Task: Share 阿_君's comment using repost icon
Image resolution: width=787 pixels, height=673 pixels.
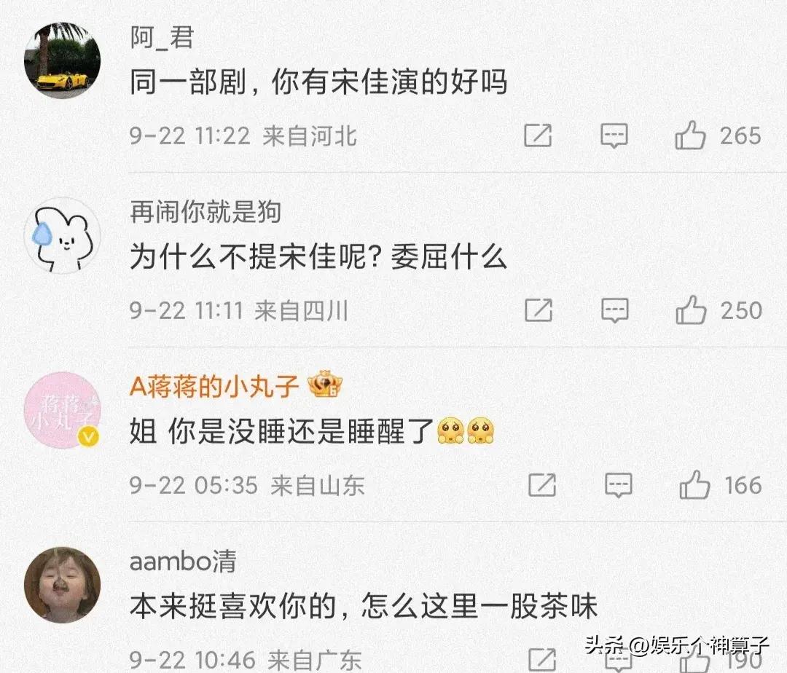Action: (x=538, y=135)
